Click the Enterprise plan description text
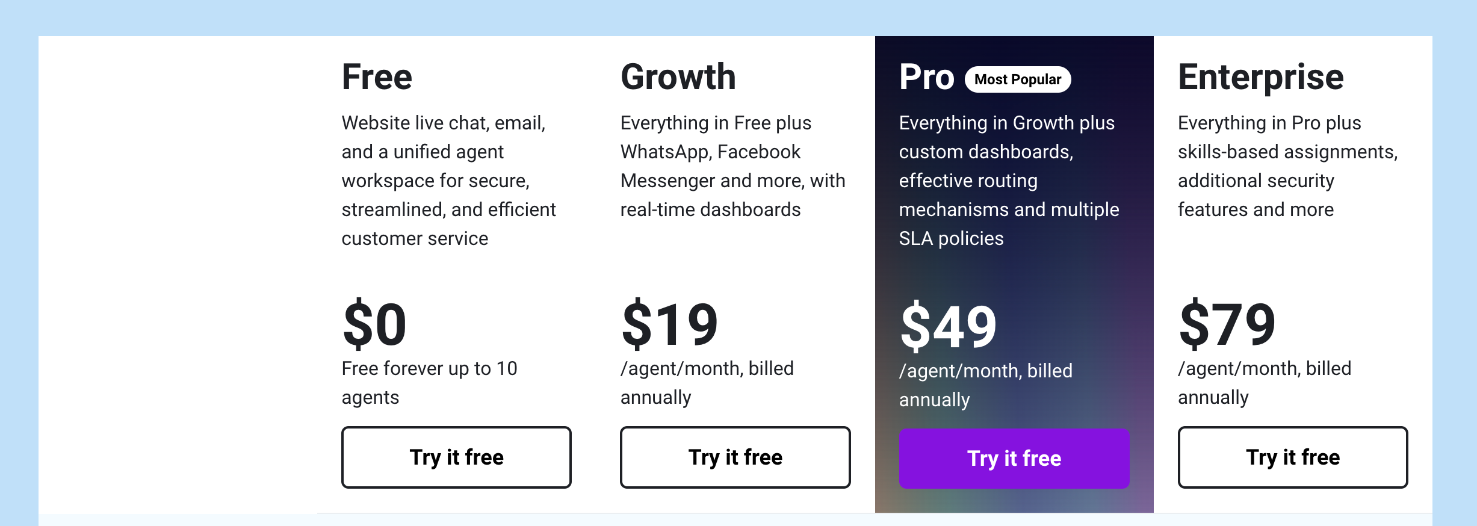This screenshot has width=1477, height=526. pyautogui.click(x=1287, y=166)
